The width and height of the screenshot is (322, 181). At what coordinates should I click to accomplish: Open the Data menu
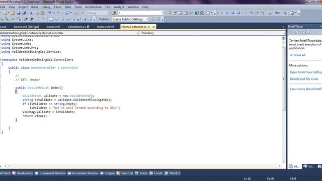coord(68,7)
